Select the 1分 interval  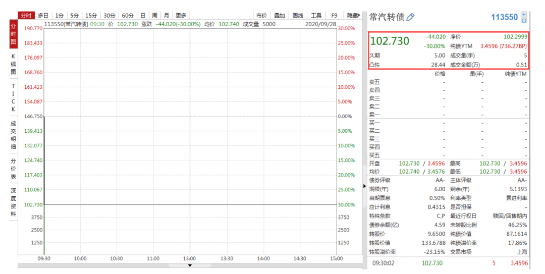coord(60,15)
